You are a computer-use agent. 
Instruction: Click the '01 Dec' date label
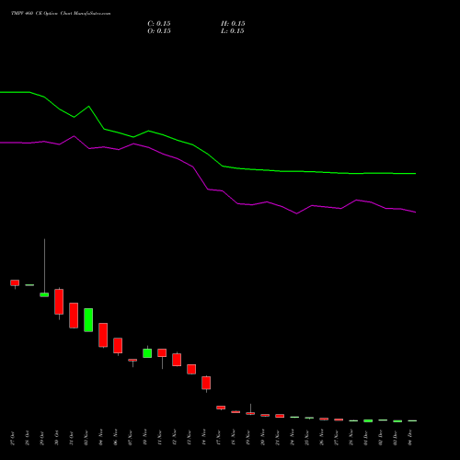click(x=366, y=438)
